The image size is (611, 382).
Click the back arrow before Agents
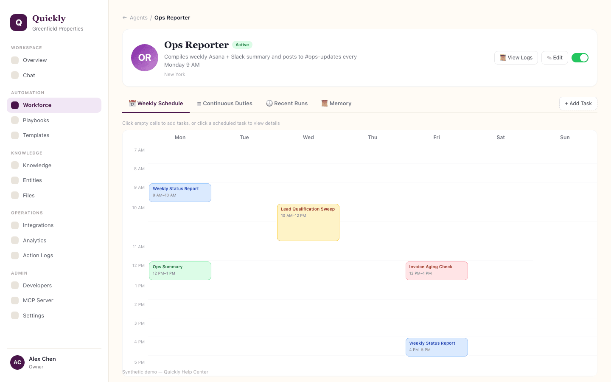pyautogui.click(x=124, y=18)
